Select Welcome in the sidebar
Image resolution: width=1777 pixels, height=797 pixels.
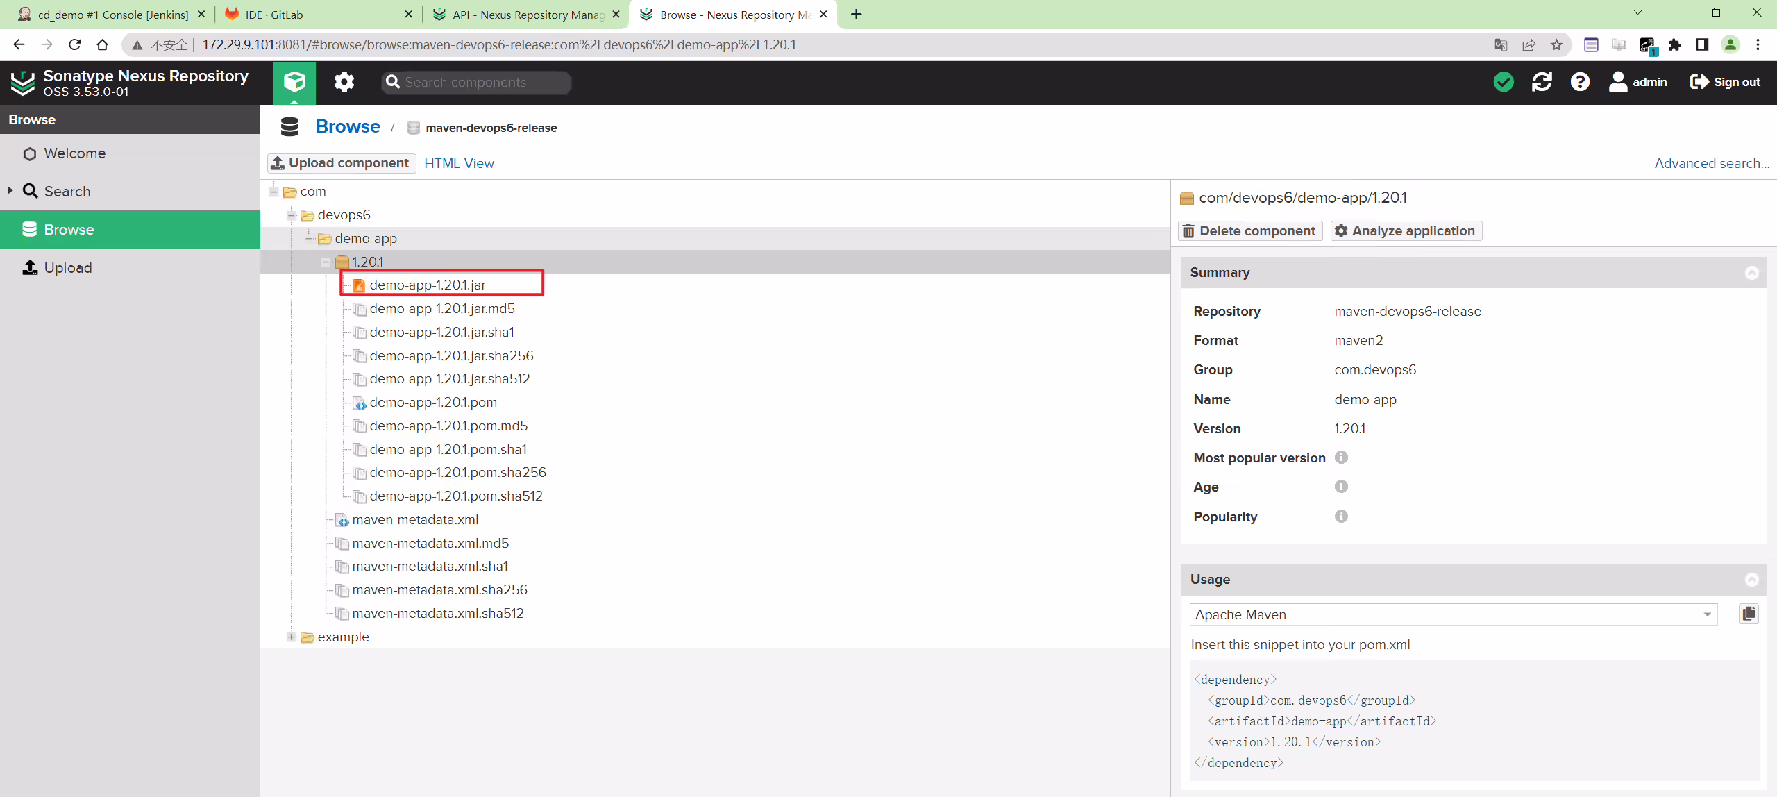[x=130, y=153]
